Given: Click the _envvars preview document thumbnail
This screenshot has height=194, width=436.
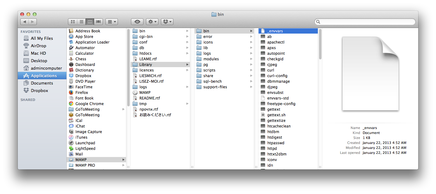Looking at the screenshot, I should [x=371, y=73].
